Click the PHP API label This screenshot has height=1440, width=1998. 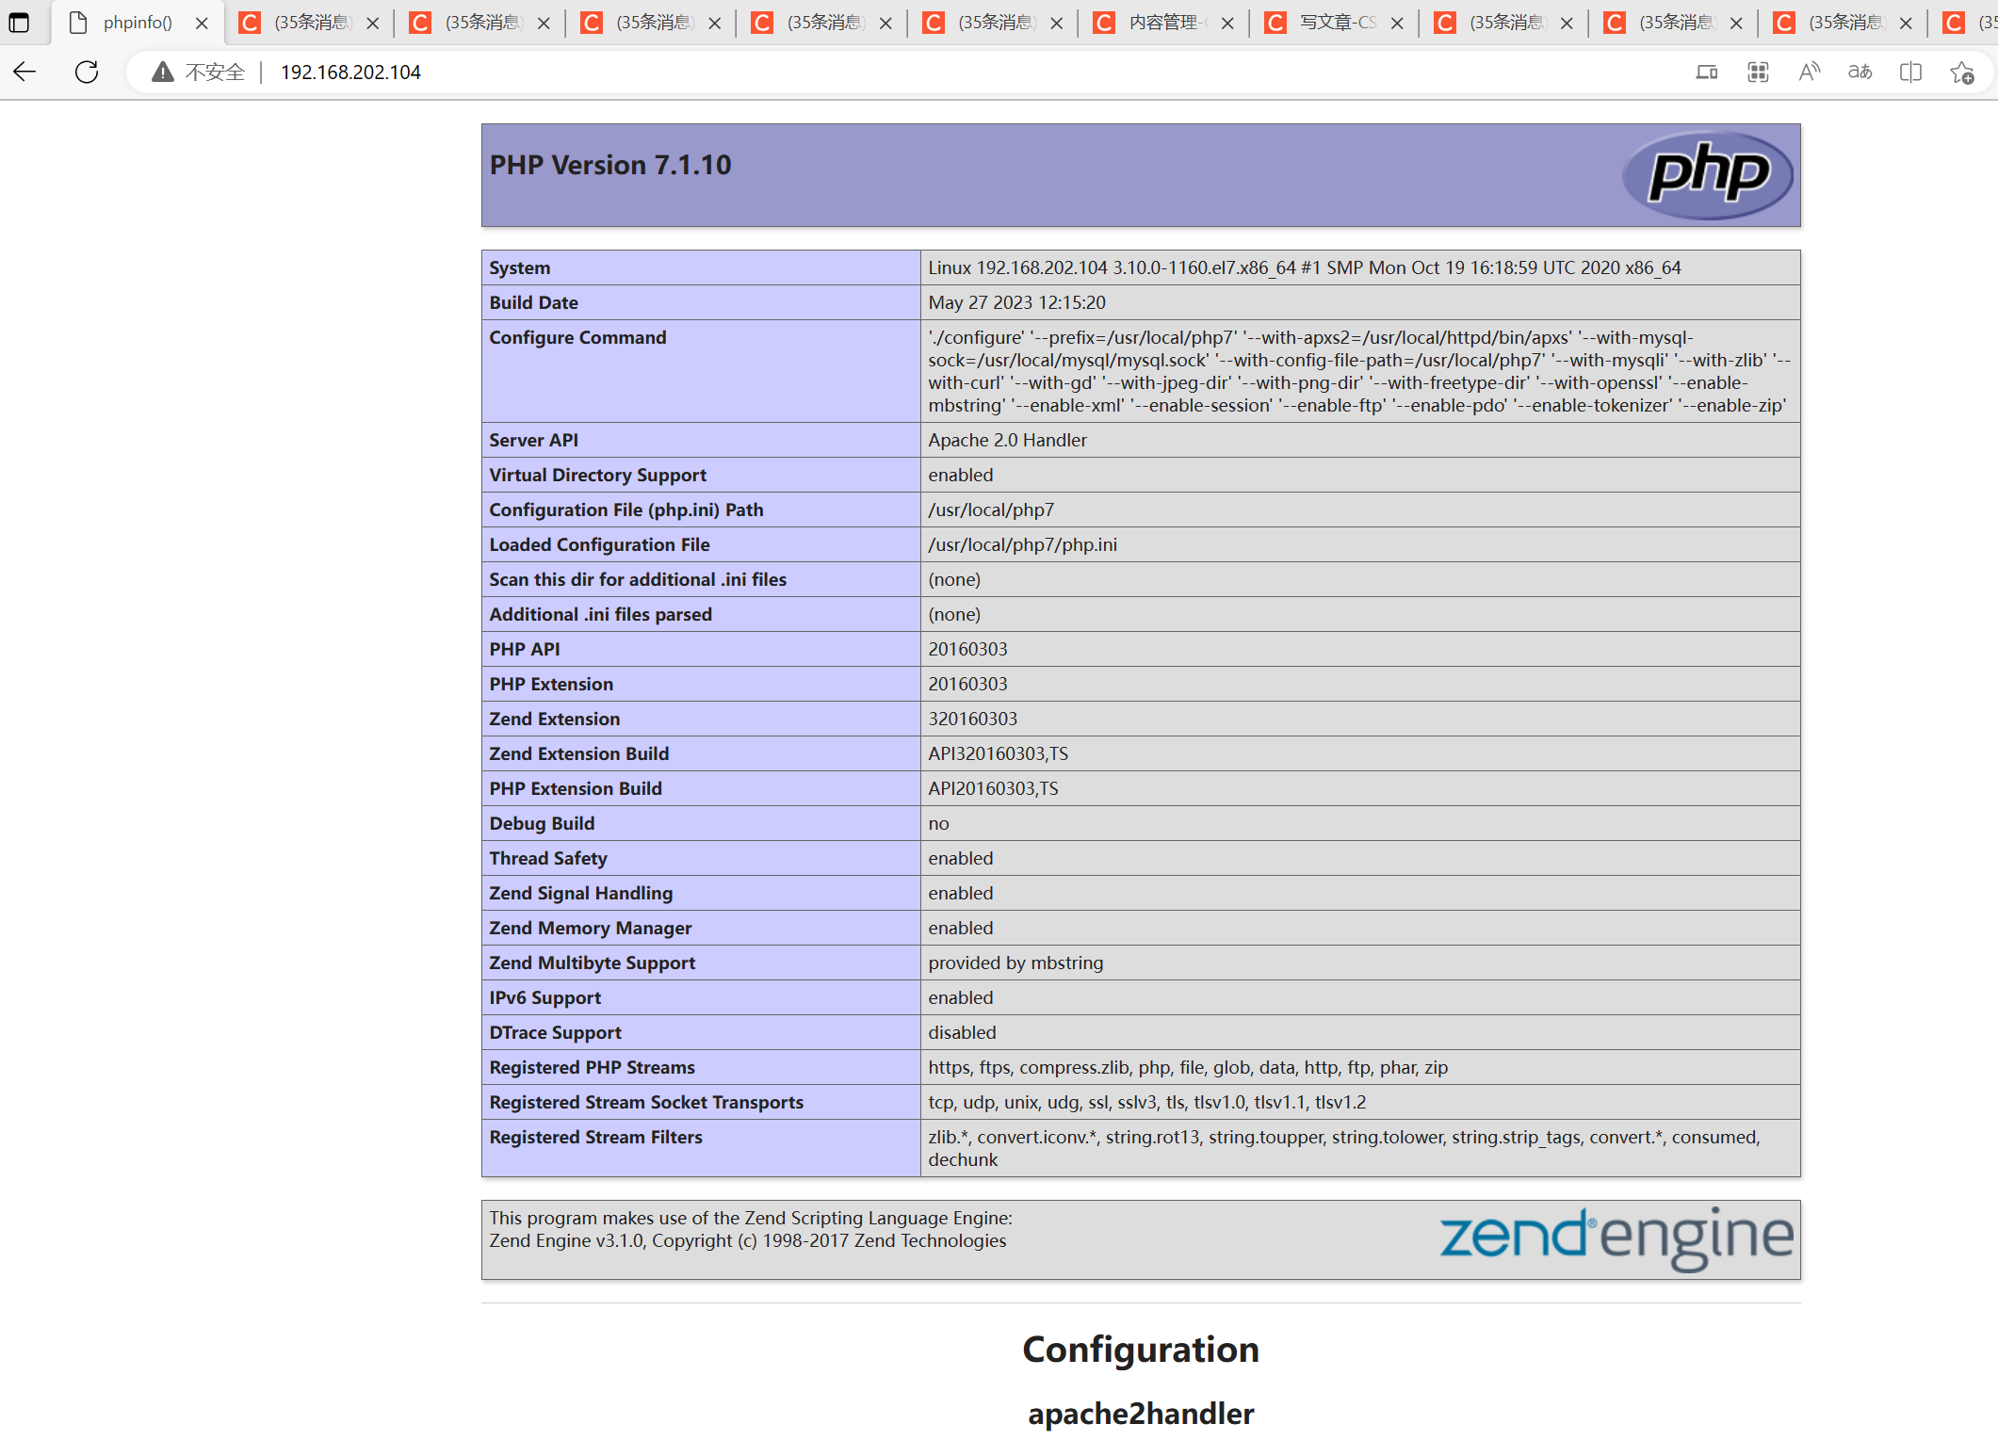[x=525, y=649]
